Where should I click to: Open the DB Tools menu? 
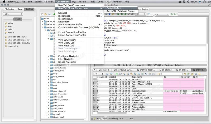(x=49, y=2)
